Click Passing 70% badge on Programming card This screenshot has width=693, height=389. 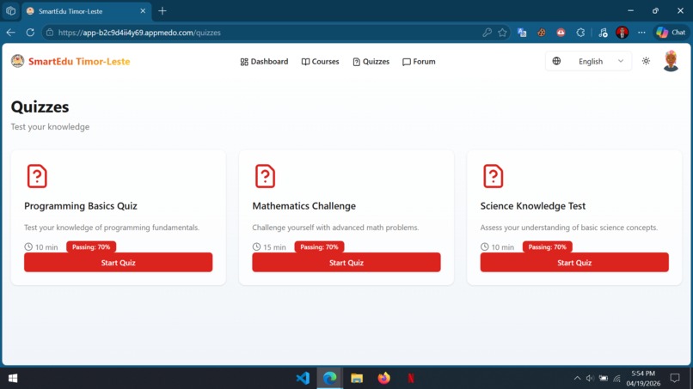click(91, 246)
